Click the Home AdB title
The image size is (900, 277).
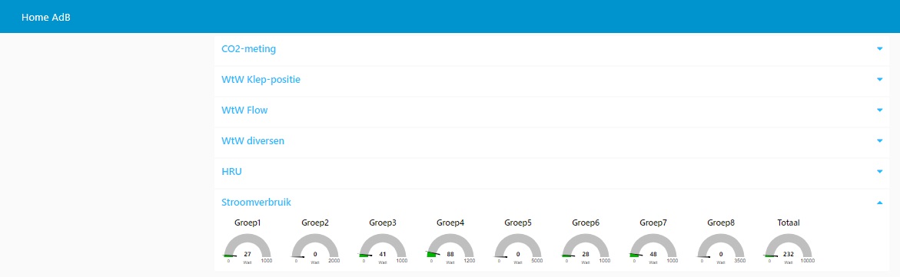pos(46,17)
